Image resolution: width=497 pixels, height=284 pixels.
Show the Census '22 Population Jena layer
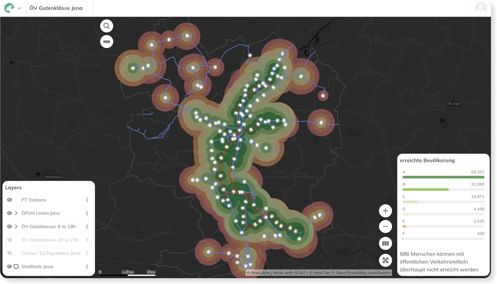pyautogui.click(x=10, y=253)
